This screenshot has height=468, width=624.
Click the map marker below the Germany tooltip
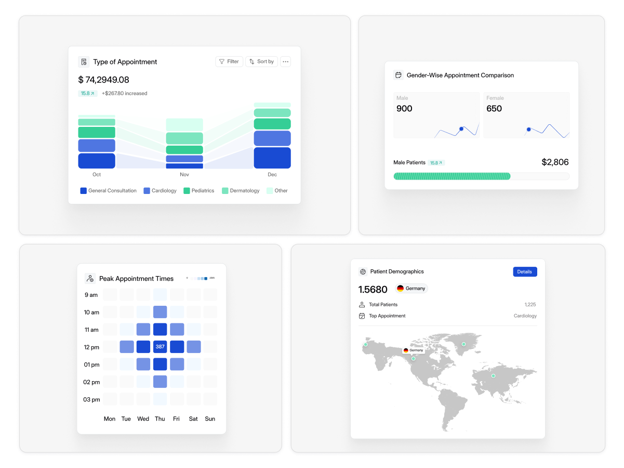point(414,359)
